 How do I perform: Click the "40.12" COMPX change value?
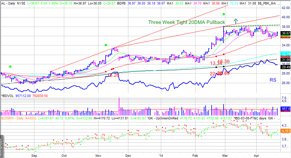click(x=59, y=118)
